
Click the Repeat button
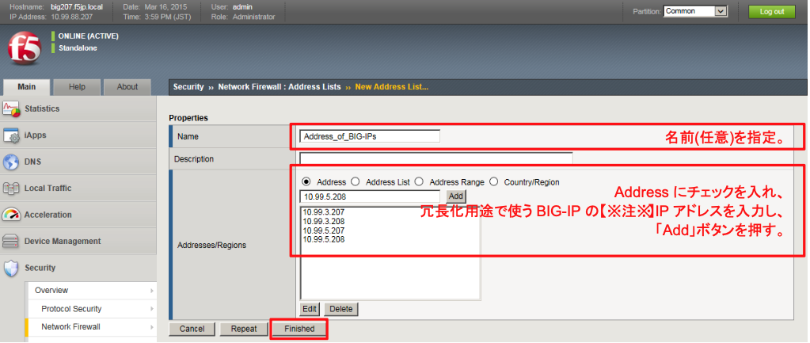(x=244, y=329)
